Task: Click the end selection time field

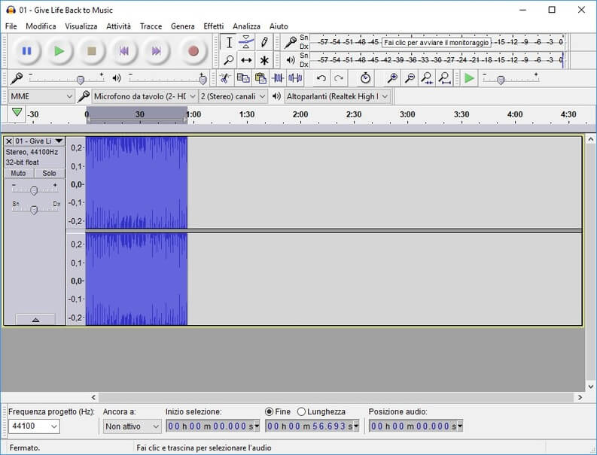Action: [312, 426]
